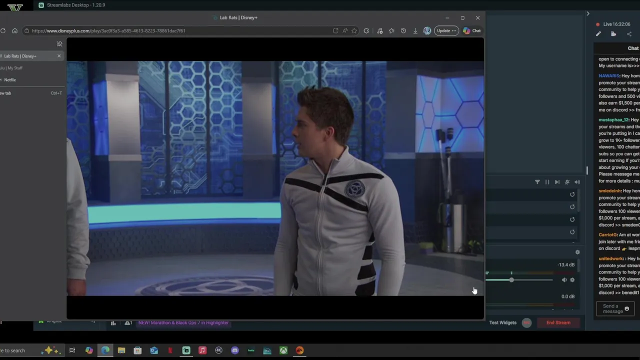Close the Lab Rats | Disney+ tab
Image resolution: width=640 pixels, height=360 pixels.
coord(59,56)
